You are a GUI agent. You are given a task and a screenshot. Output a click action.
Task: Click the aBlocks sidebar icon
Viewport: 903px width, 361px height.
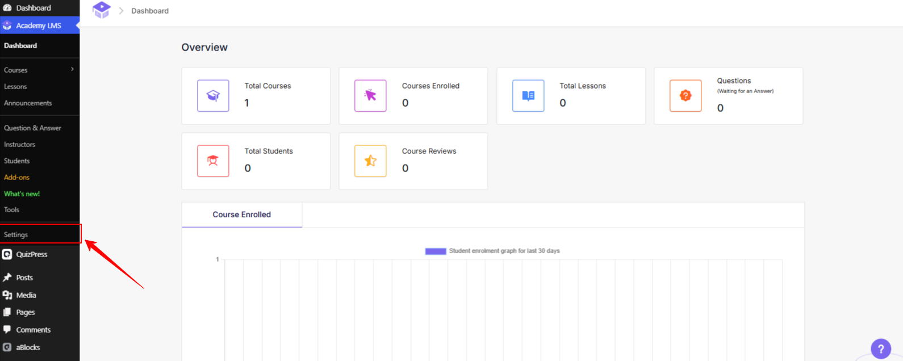click(7, 347)
